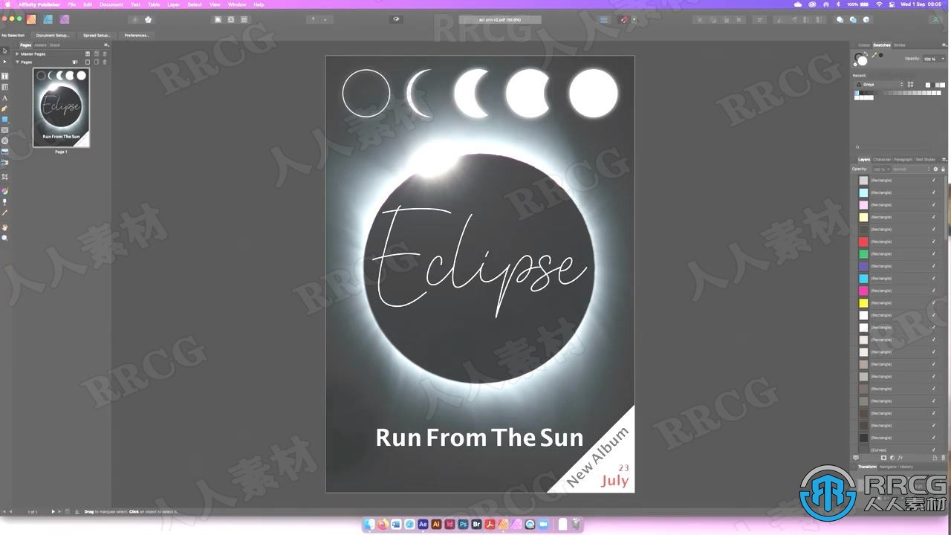Select the Rectangle shape tool
This screenshot has height=535, width=951.
5,120
